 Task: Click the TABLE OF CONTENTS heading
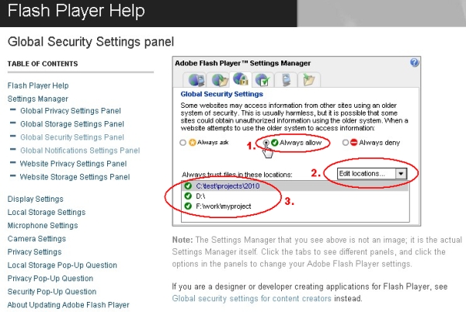tap(43, 64)
